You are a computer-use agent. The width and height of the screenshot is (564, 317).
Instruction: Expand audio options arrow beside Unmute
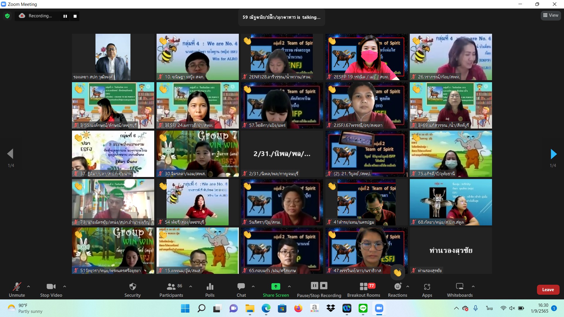(x=28, y=286)
